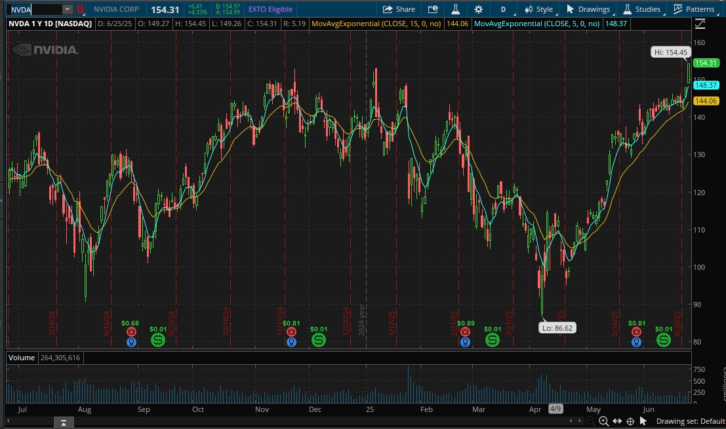Click the yellow 144.06 EMA axis tag
The height and width of the screenshot is (429, 726).
point(706,101)
